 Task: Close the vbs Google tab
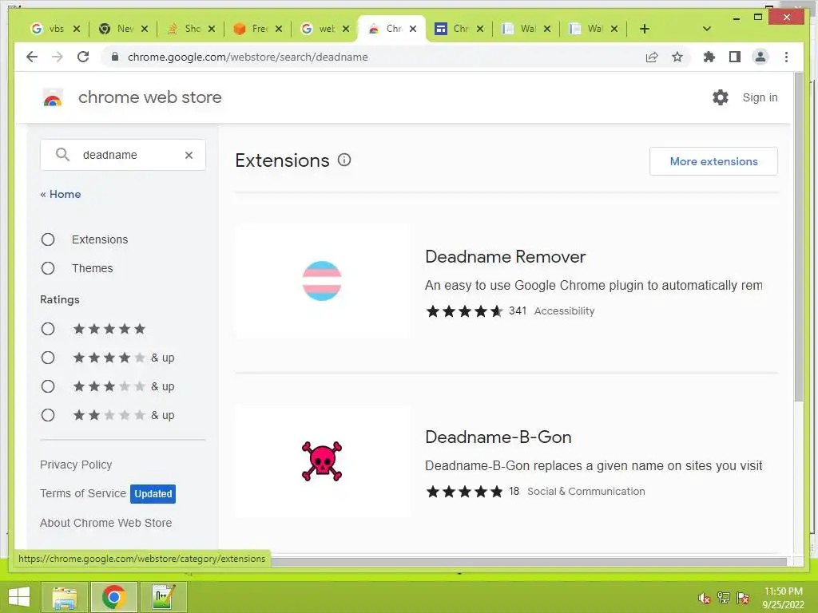coord(77,29)
